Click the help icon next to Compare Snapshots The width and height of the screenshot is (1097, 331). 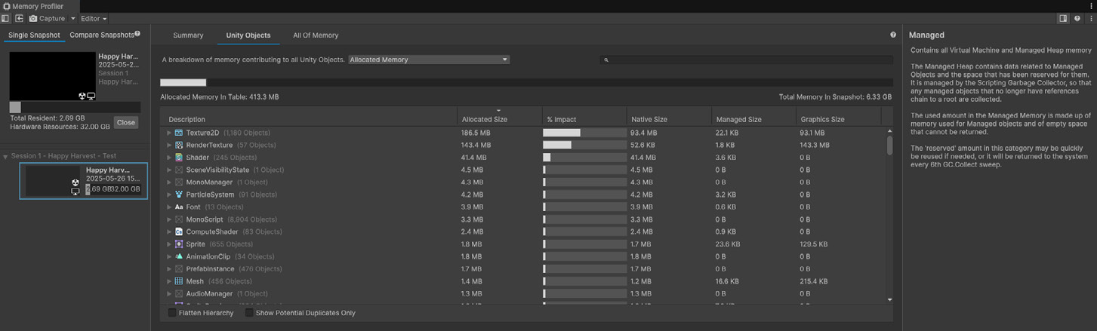(x=137, y=33)
